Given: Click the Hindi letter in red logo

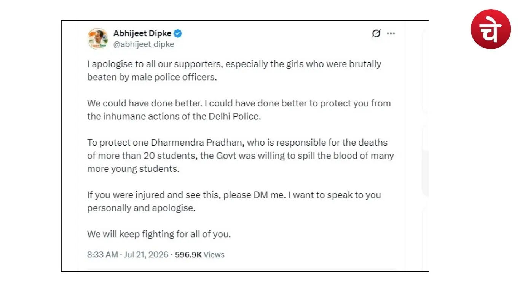Looking at the screenshot, I should 490,30.
